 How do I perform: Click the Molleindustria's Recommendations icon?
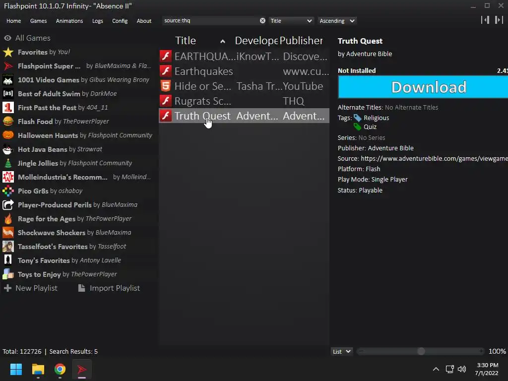8,177
